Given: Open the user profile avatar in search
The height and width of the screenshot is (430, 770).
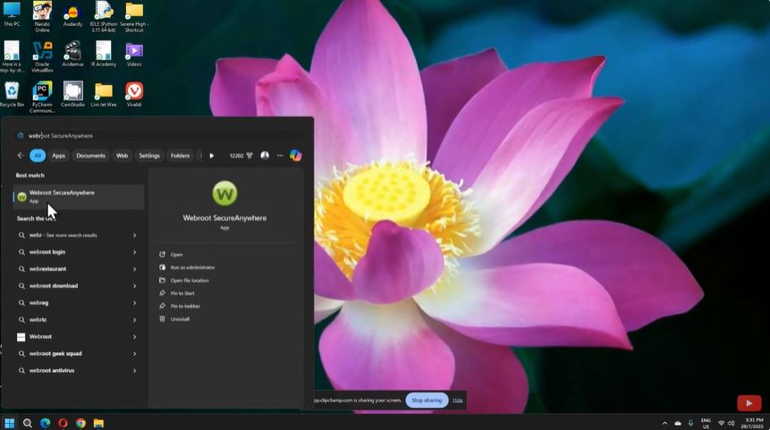Looking at the screenshot, I should click(265, 156).
